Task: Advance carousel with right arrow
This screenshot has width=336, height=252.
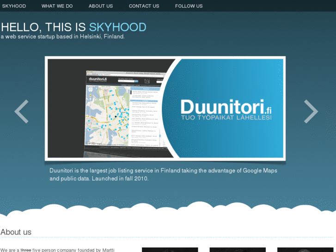Action: (311, 111)
